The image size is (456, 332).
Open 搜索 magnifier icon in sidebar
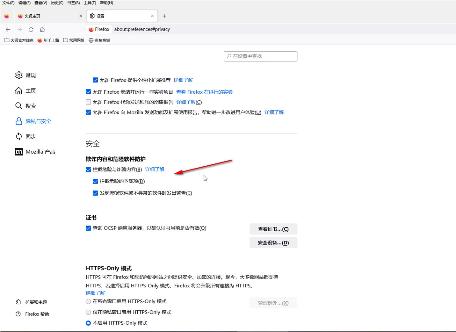pyautogui.click(x=19, y=106)
